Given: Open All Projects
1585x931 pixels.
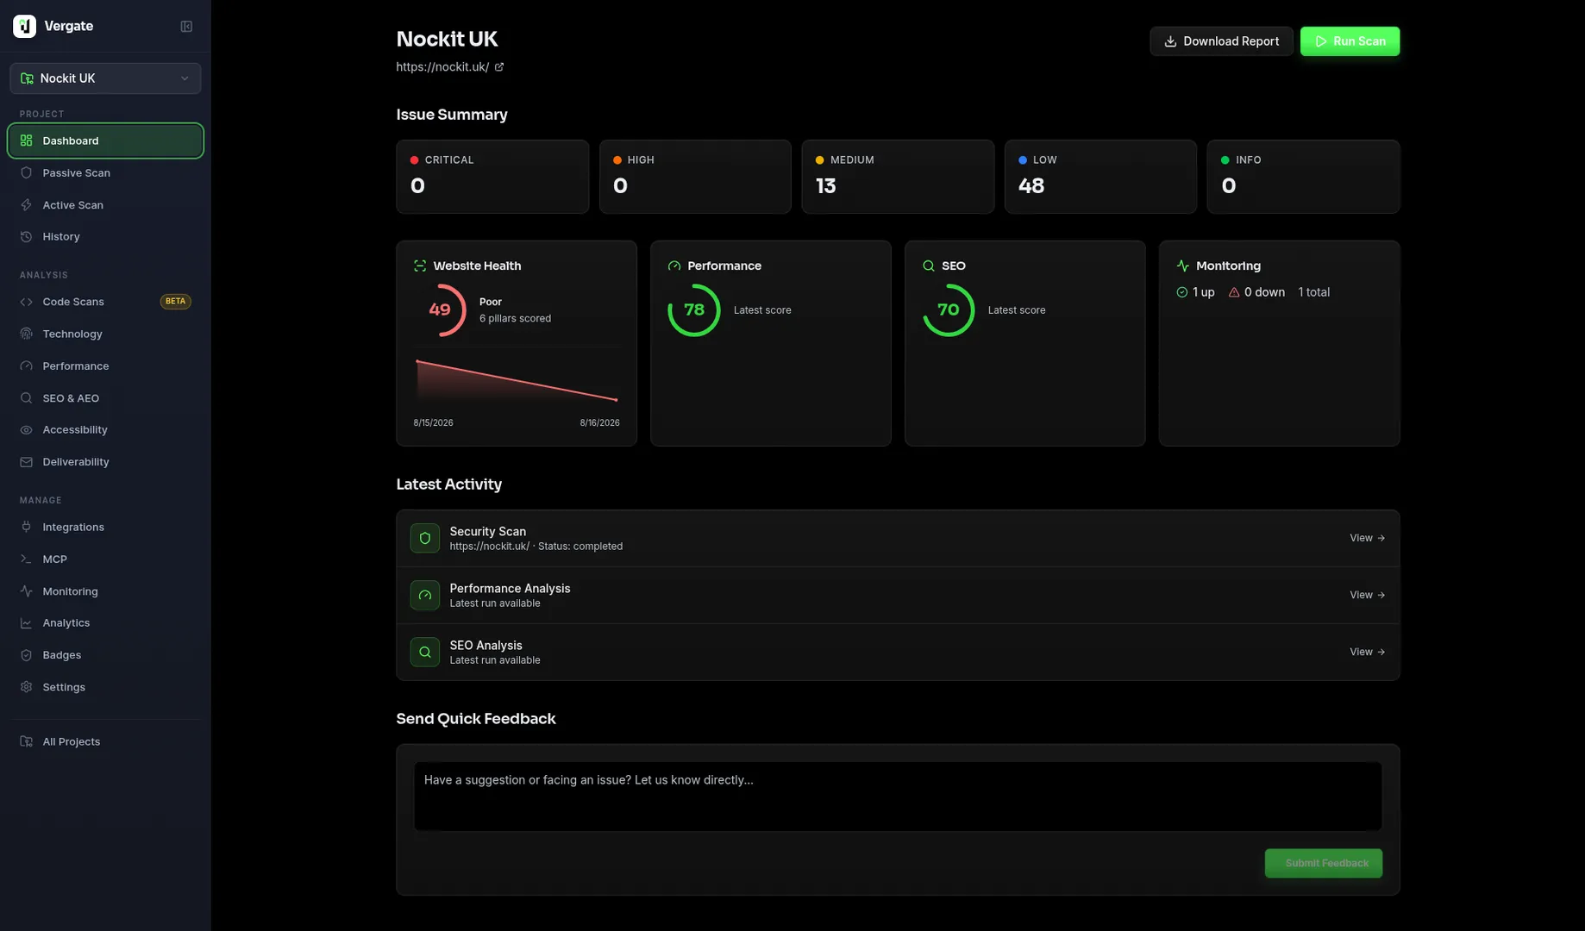Looking at the screenshot, I should [x=105, y=742].
